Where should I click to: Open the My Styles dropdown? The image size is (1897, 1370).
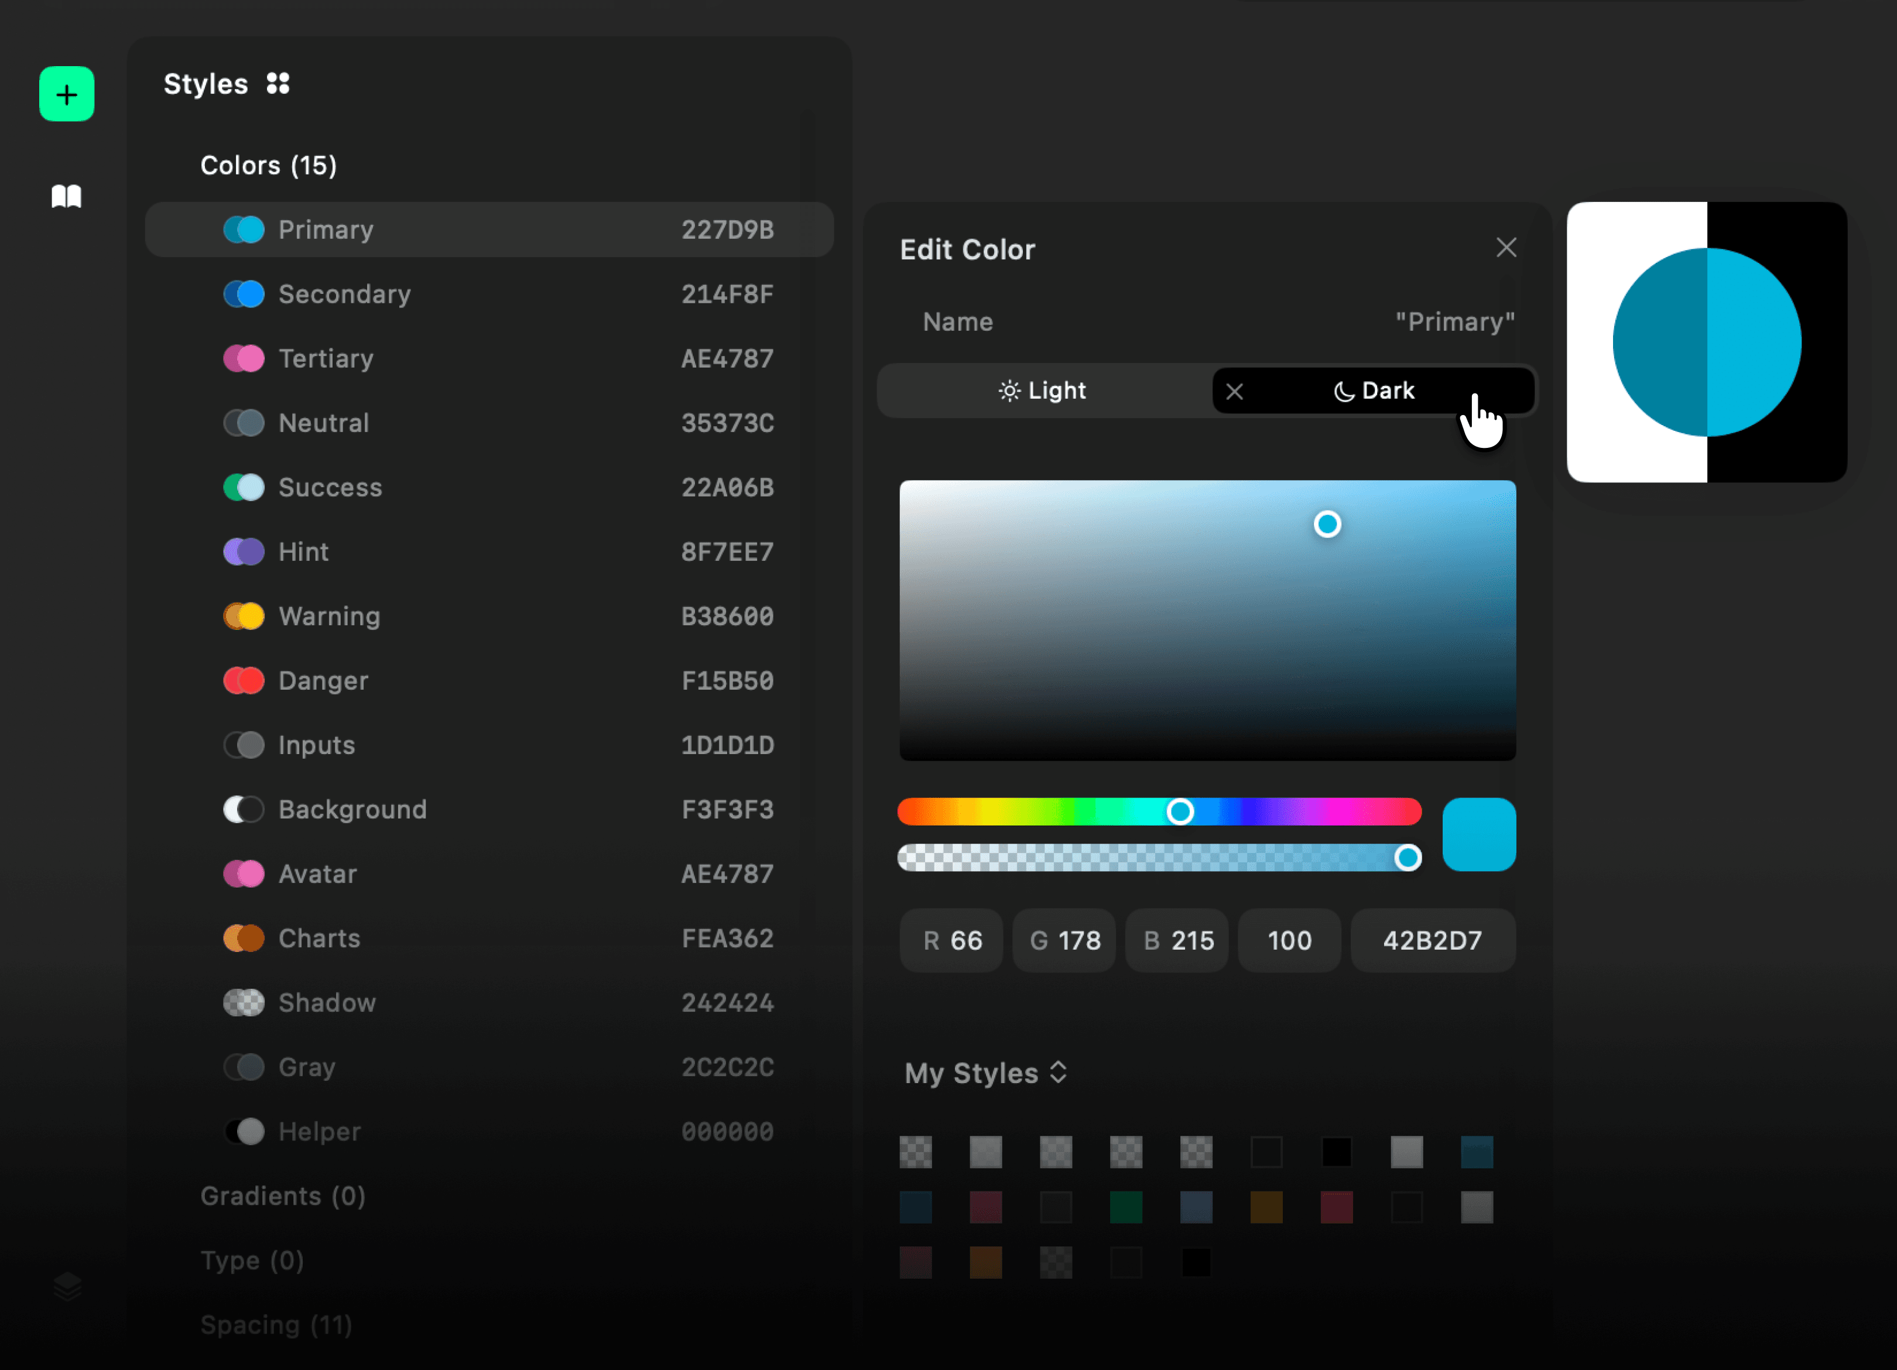(x=986, y=1073)
